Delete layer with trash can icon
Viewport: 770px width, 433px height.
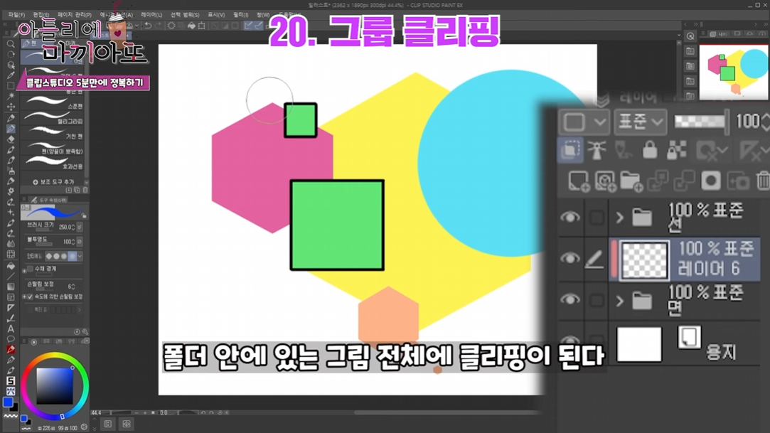coord(763,181)
